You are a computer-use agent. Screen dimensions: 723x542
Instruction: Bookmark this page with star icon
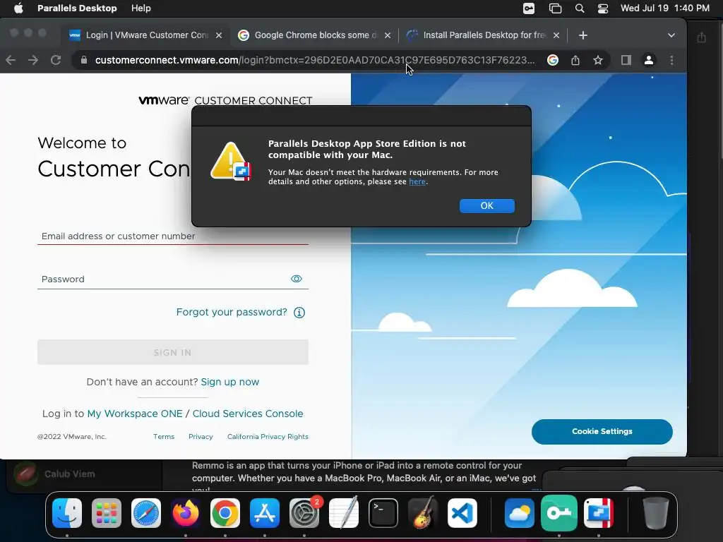(598, 60)
